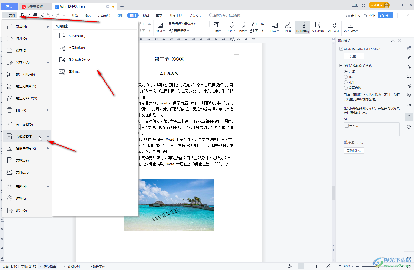
Task: Expand 帮助(H) submenu
Action: click(48, 186)
